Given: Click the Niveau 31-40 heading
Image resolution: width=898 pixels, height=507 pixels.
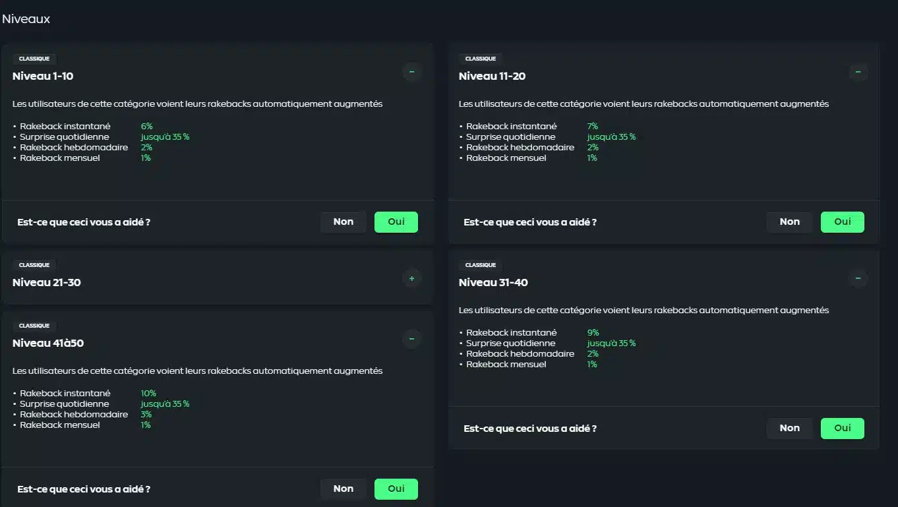Looking at the screenshot, I should 493,283.
